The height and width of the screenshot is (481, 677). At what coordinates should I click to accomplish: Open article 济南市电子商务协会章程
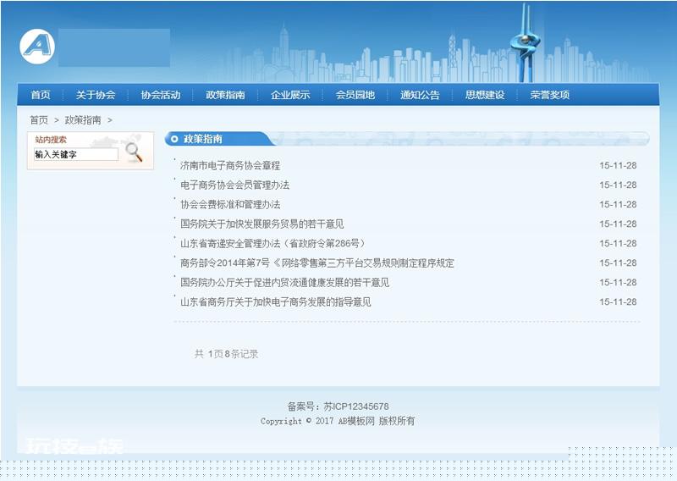click(x=230, y=165)
